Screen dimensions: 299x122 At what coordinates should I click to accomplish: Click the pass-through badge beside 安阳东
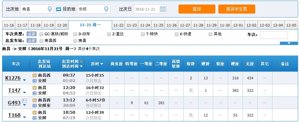pos(34,106)
